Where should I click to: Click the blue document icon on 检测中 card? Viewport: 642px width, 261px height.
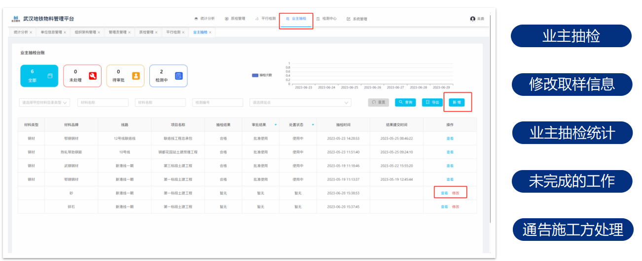pyautogui.click(x=178, y=76)
